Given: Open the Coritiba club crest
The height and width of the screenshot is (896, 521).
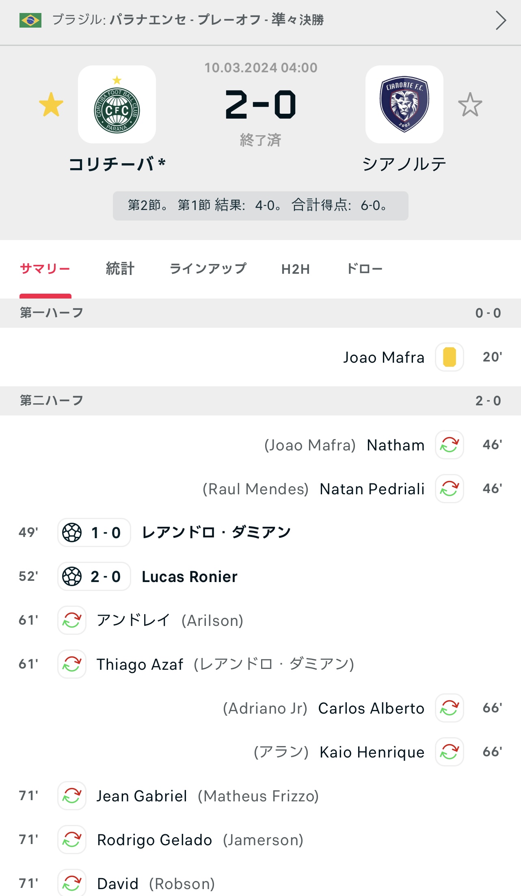Looking at the screenshot, I should [x=117, y=104].
